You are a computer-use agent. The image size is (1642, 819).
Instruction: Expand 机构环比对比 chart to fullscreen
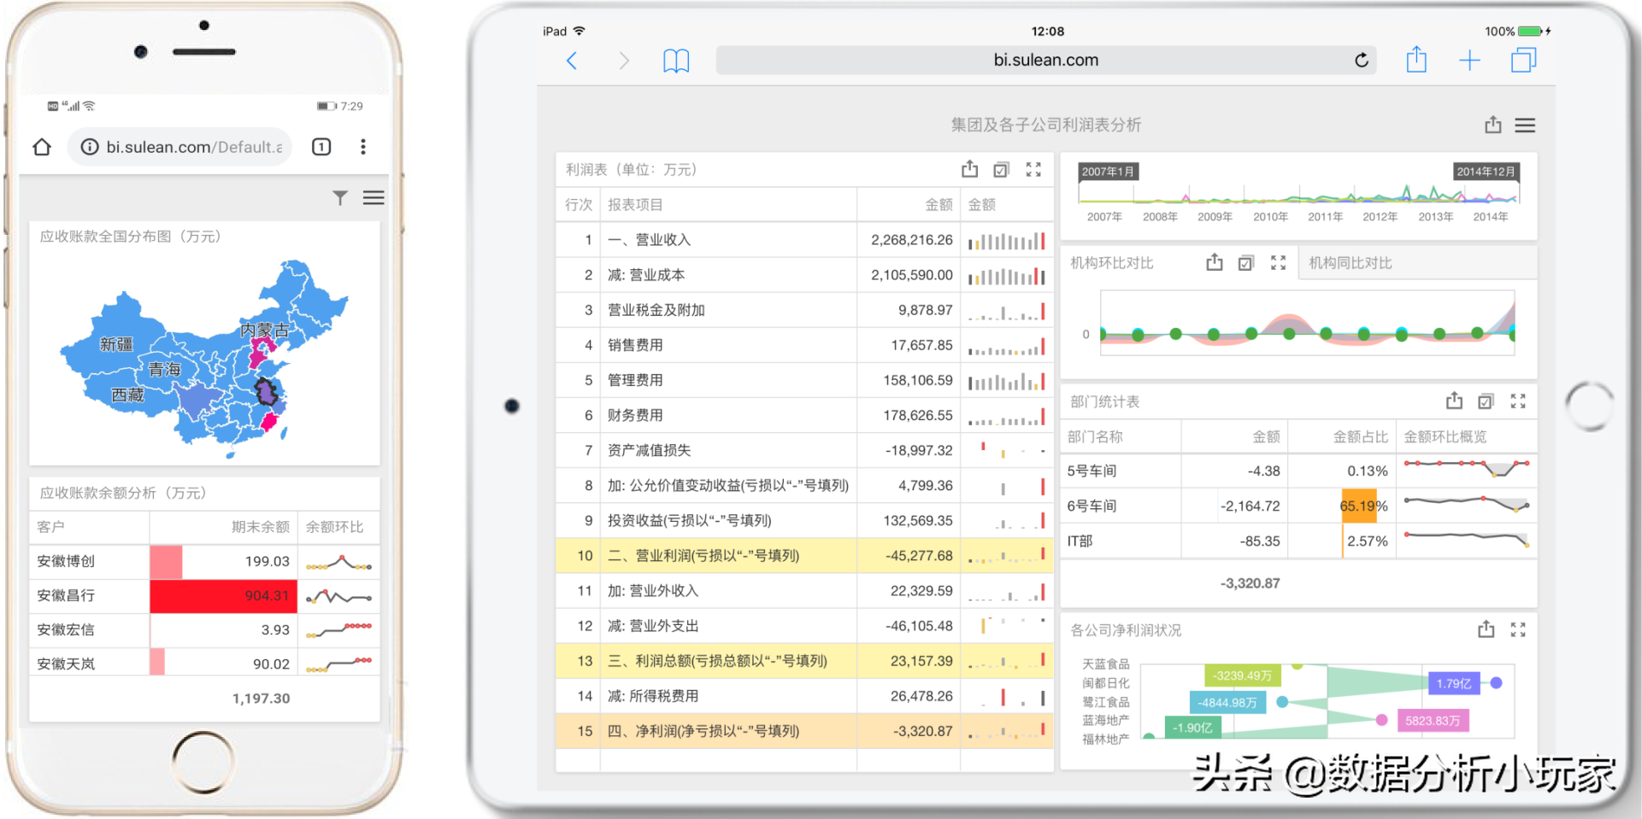1277,262
